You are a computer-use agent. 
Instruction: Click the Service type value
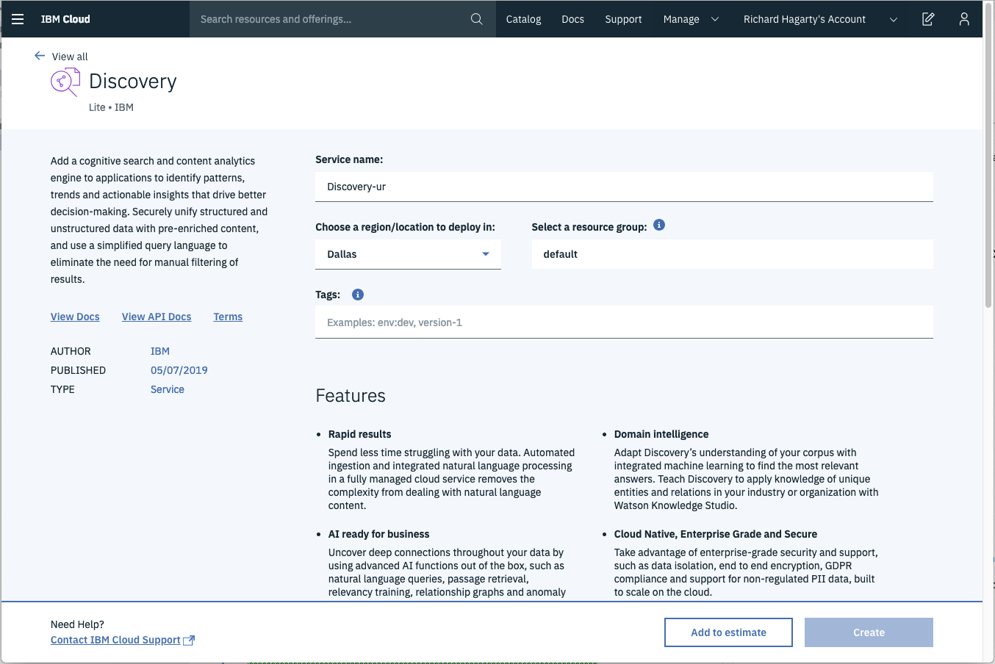tap(168, 389)
